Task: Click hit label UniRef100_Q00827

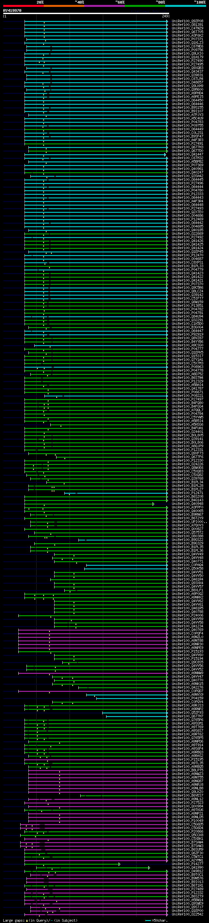Action: point(187,528)
